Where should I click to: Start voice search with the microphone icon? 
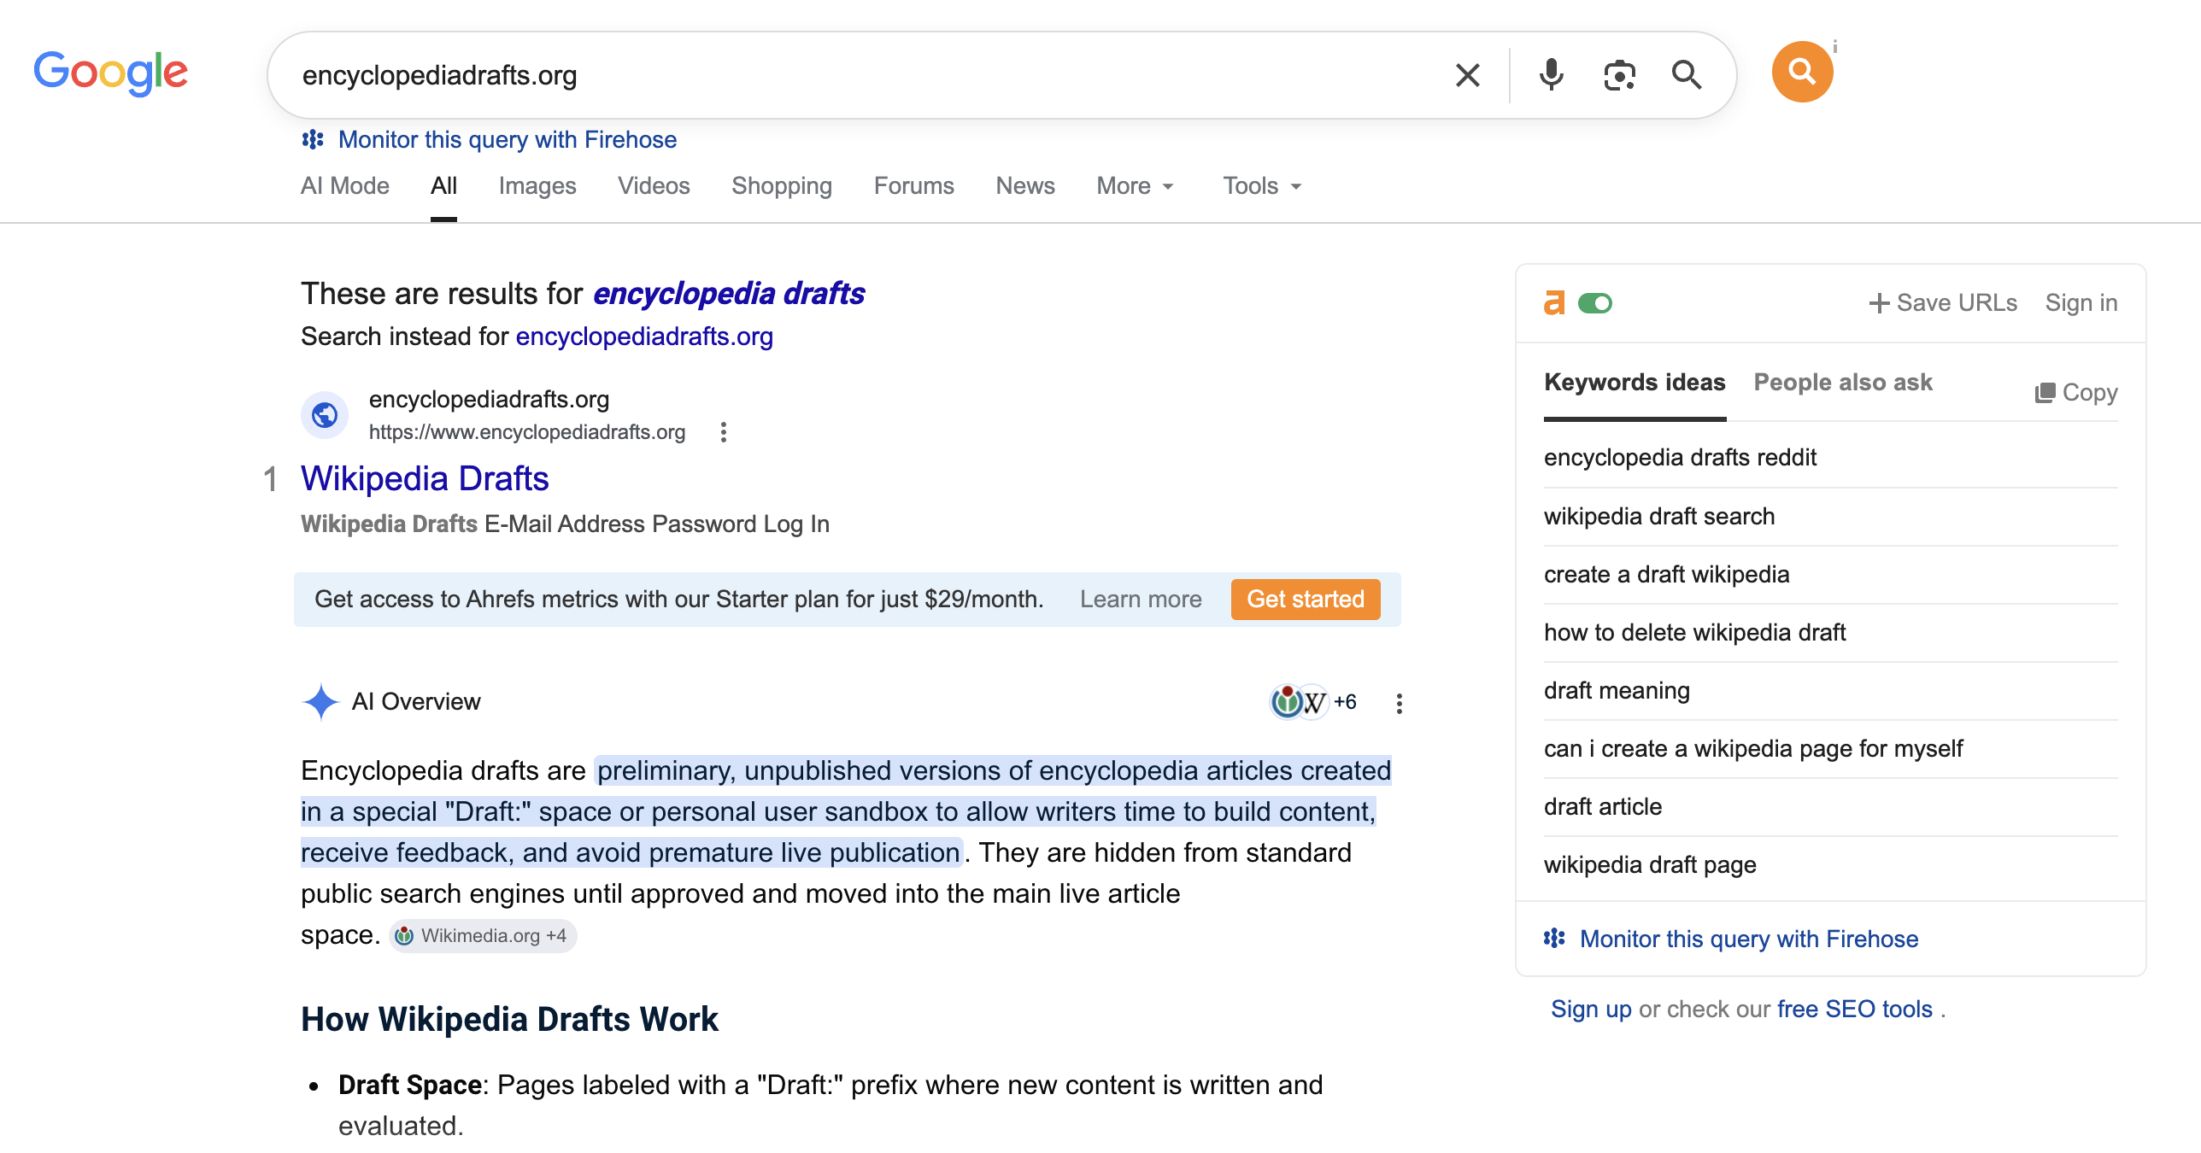1551,75
